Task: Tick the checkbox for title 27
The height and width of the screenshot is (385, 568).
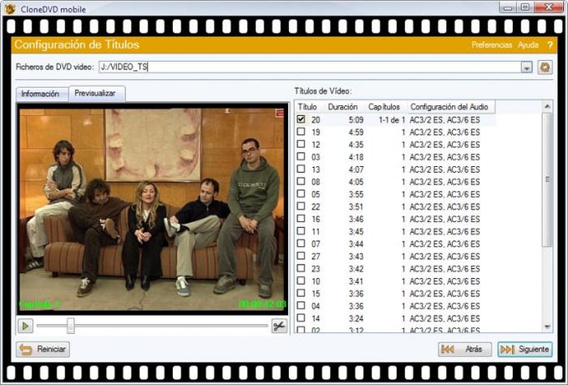Action: tap(301, 256)
